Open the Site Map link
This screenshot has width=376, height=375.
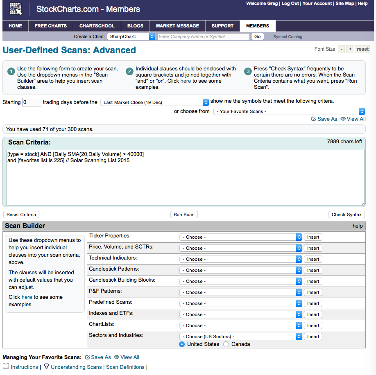pyautogui.click(x=344, y=3)
